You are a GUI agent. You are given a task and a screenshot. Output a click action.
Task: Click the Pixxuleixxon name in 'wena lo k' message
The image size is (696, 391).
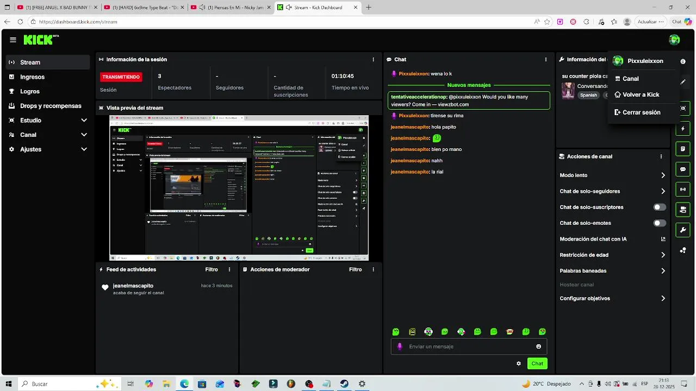tap(413, 74)
